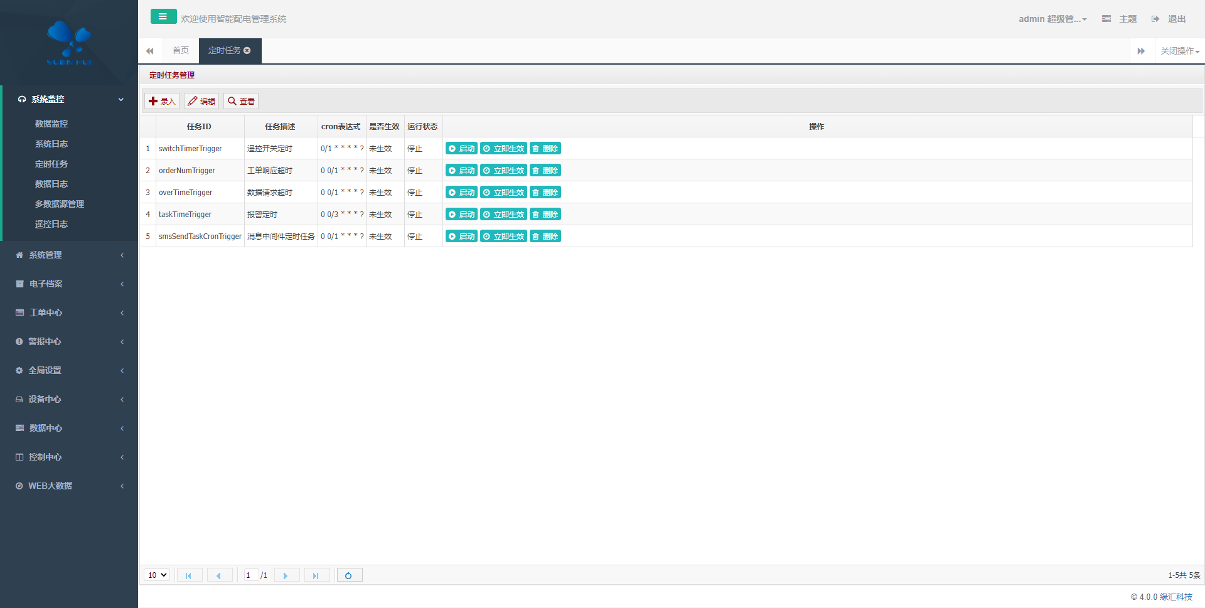The height and width of the screenshot is (608, 1205).
Task: Click 立即生效 for orderNumTrigger task
Action: click(503, 171)
